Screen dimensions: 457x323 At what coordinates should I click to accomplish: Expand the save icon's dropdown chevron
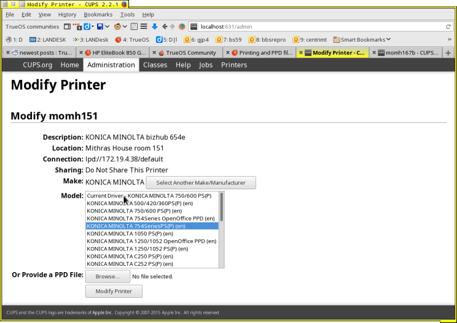(107, 26)
